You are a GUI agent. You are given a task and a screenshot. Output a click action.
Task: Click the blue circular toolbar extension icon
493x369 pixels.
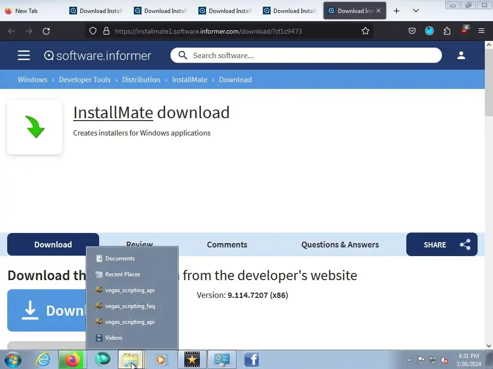click(429, 31)
